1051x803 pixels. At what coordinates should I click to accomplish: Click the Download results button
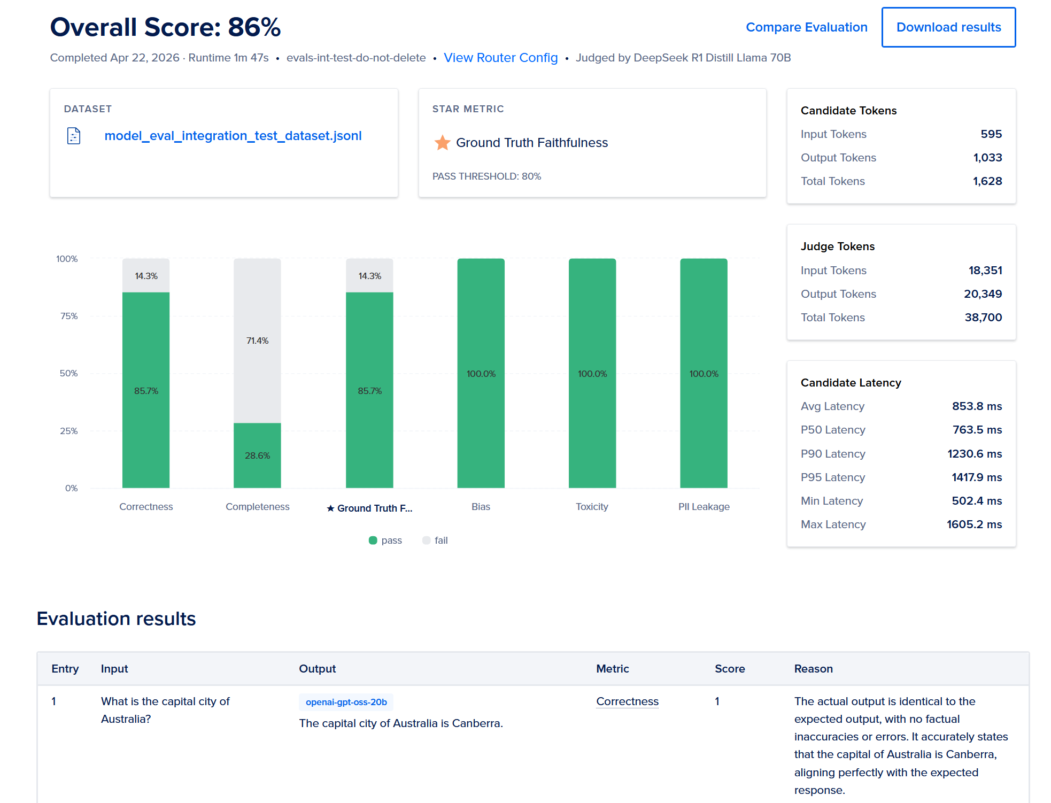tap(949, 27)
